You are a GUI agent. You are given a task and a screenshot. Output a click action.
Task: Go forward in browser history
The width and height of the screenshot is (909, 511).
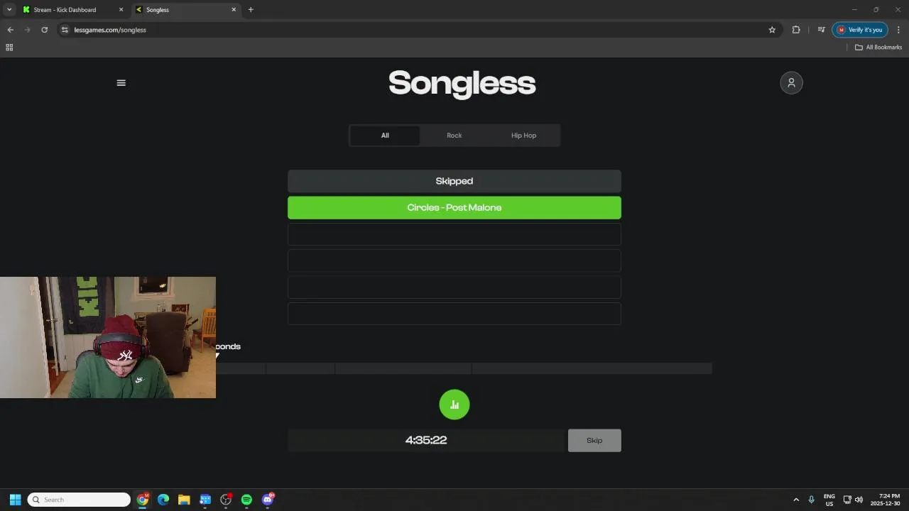pos(27,30)
